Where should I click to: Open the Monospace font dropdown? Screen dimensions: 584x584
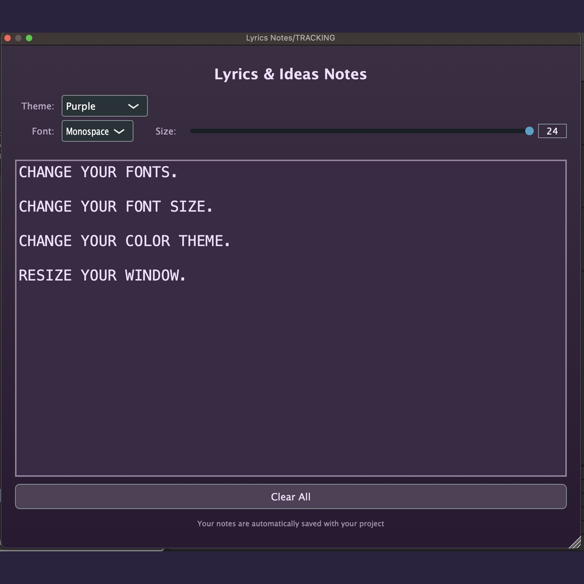[x=97, y=131]
